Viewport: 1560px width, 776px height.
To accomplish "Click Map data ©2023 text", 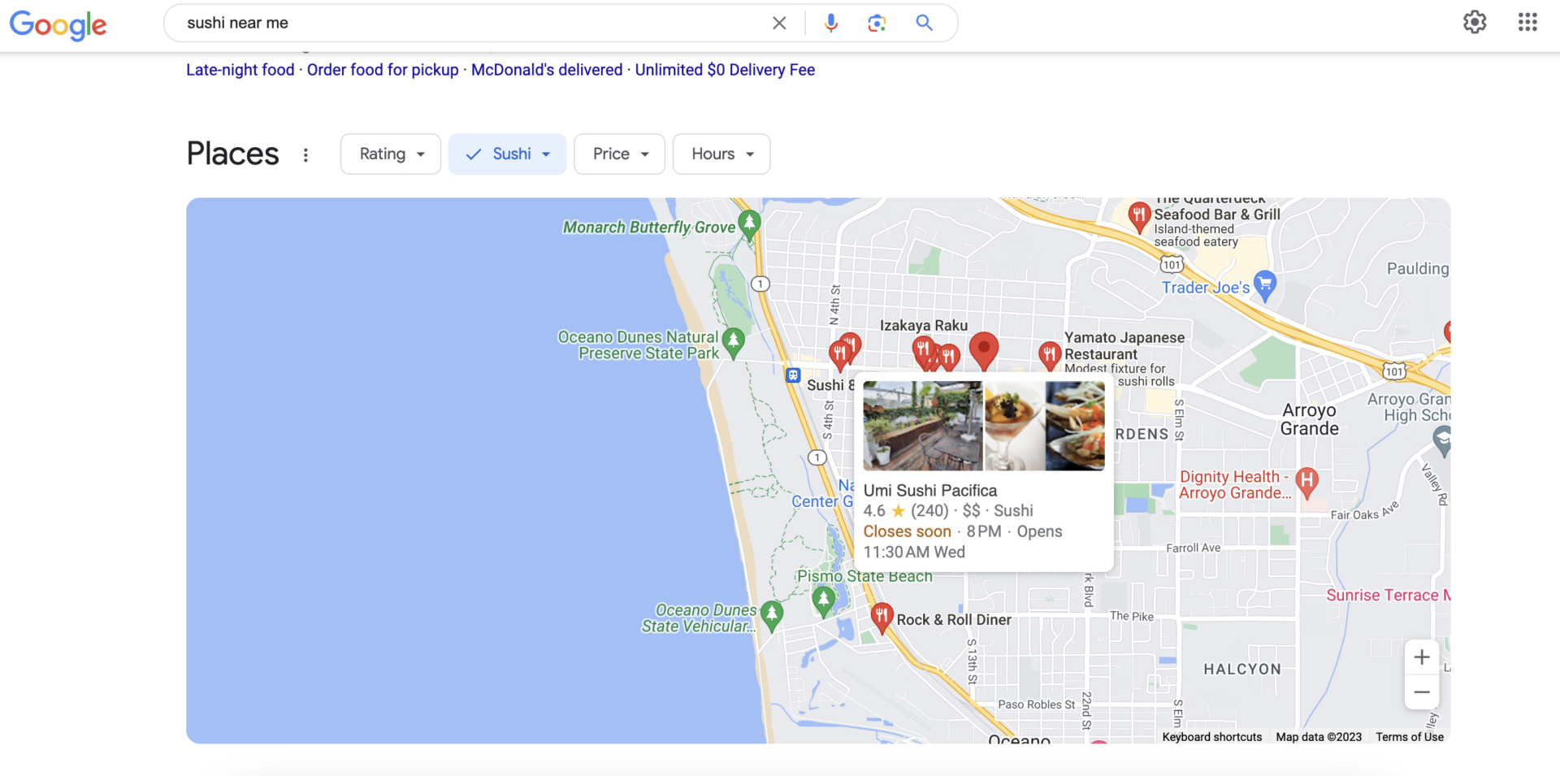I will [1319, 737].
